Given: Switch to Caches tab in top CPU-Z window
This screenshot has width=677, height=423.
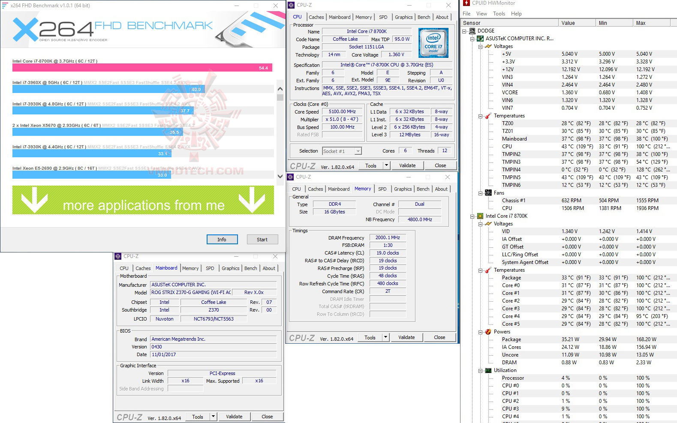Looking at the screenshot, I should pyautogui.click(x=316, y=17).
